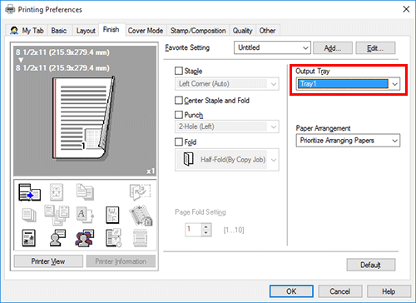Open the Stamp/Composition tab
416x303 pixels.
[198, 31]
